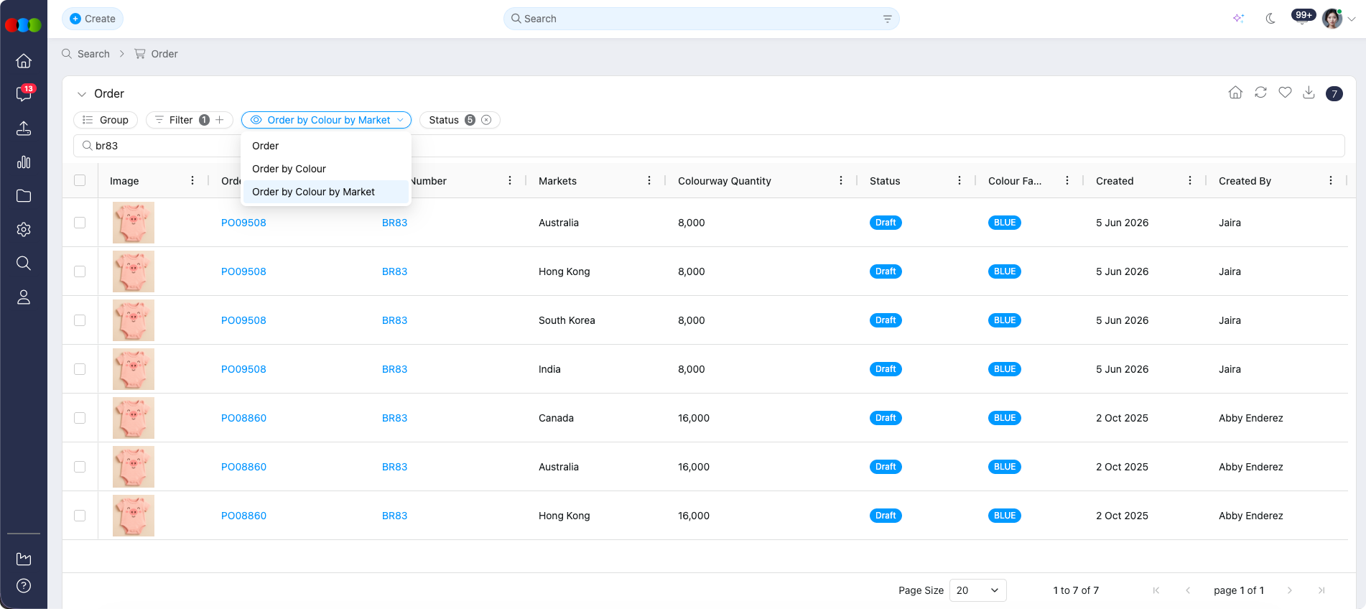The image size is (1366, 609).
Task: Tick checkbox for Canada row
Action: click(x=80, y=418)
